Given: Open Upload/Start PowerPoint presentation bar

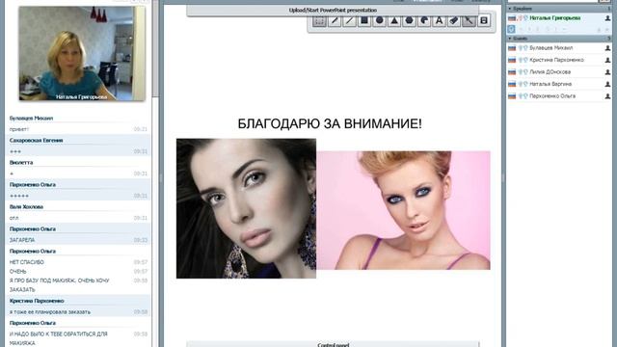Looking at the screenshot, I should (x=333, y=11).
